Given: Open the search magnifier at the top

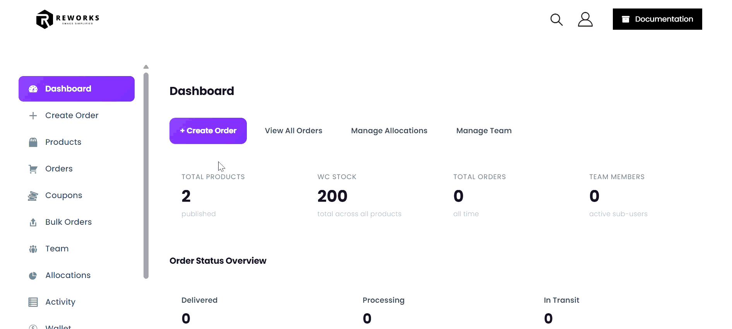Looking at the screenshot, I should [x=556, y=19].
